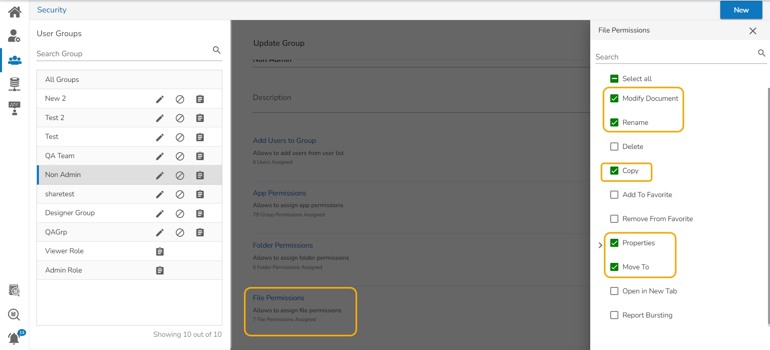Enable the Delete permission checkbox
The width and height of the screenshot is (770, 350).
614,147
